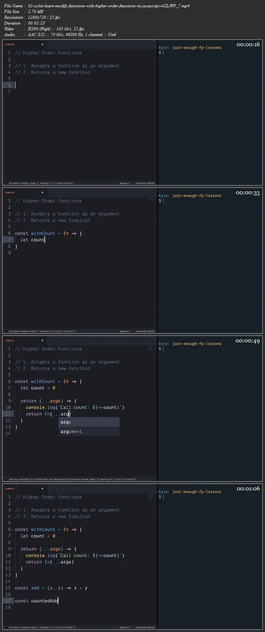
Task: Collapse the line 9 fold arrow in the 00:01:06 frame
Action: (x=13, y=549)
